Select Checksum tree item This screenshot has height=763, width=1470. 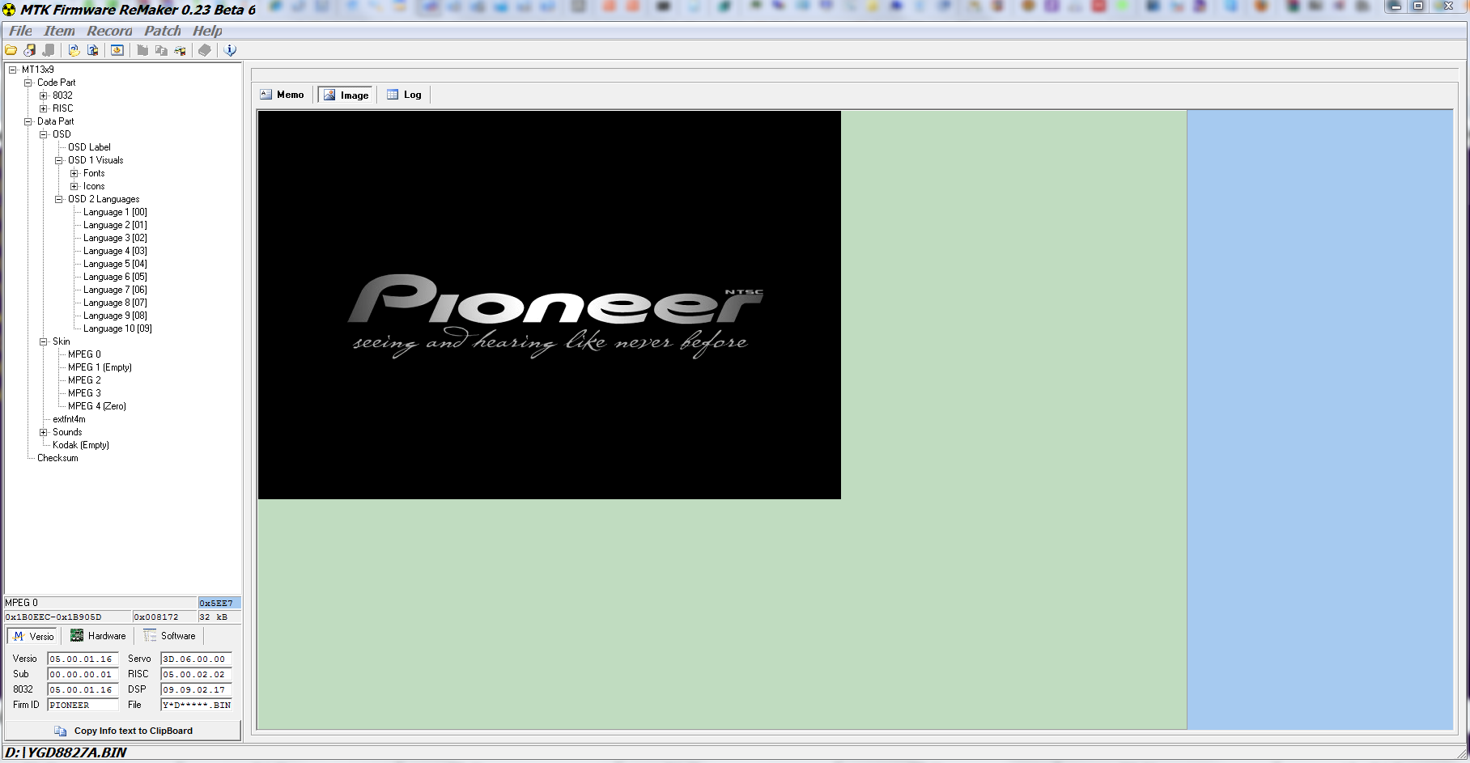[x=57, y=458]
